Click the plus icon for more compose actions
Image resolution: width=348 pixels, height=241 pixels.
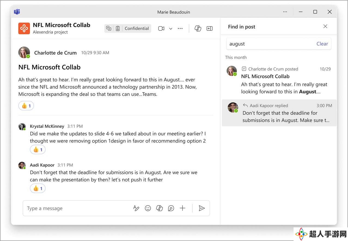182,208
